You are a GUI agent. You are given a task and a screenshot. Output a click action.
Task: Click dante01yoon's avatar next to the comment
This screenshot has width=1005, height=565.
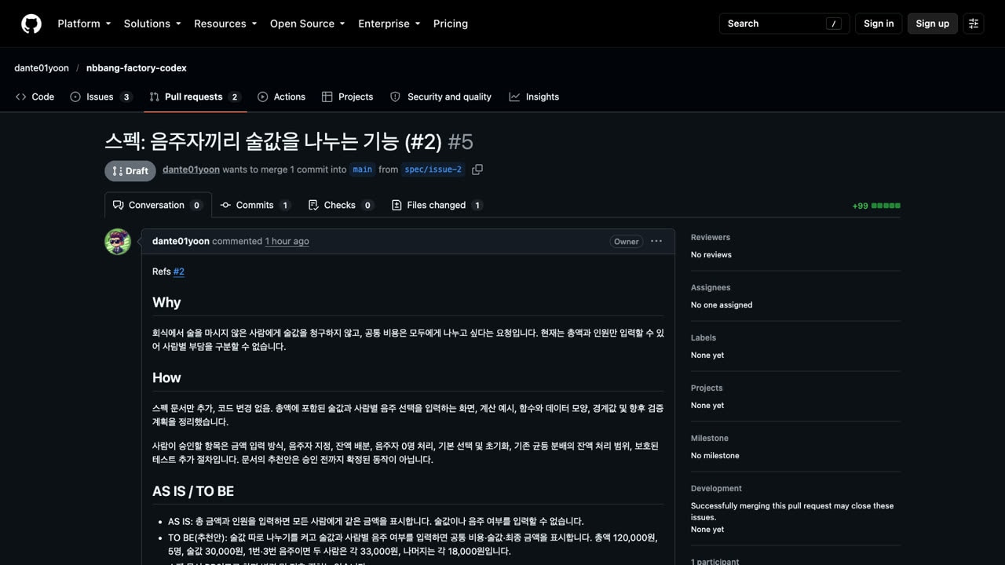click(118, 242)
